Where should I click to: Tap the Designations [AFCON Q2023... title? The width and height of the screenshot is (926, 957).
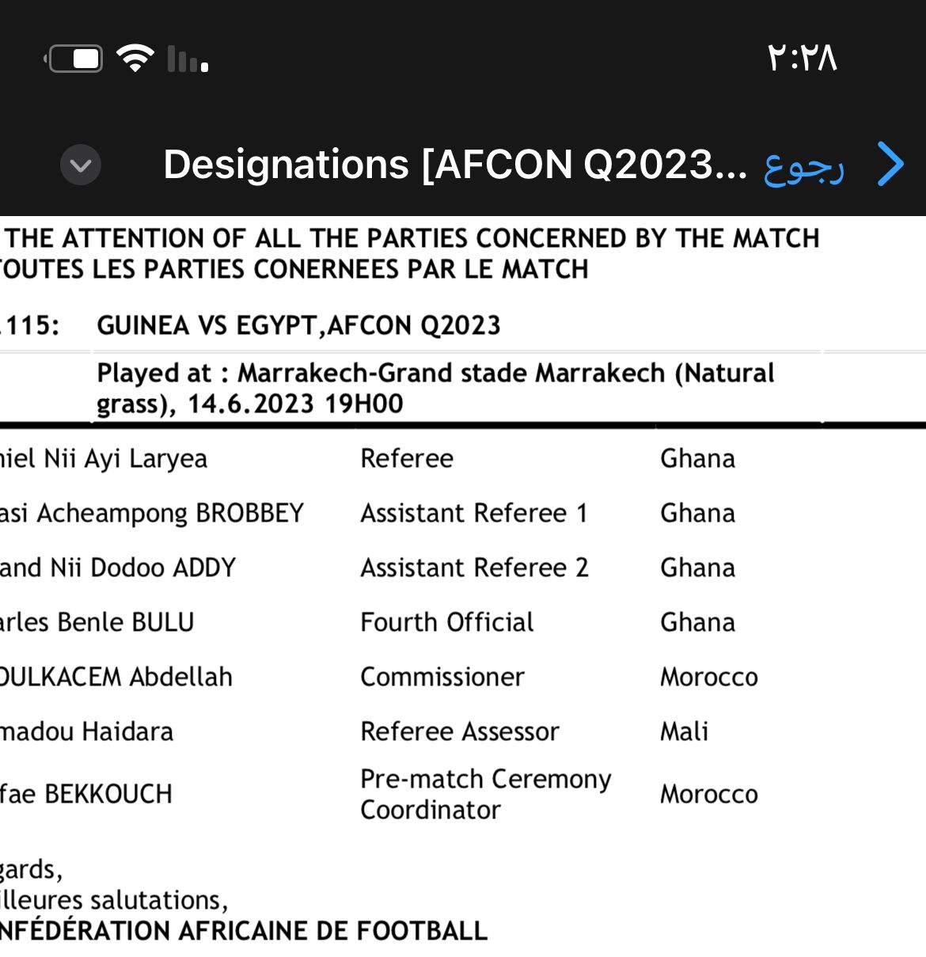(455, 165)
